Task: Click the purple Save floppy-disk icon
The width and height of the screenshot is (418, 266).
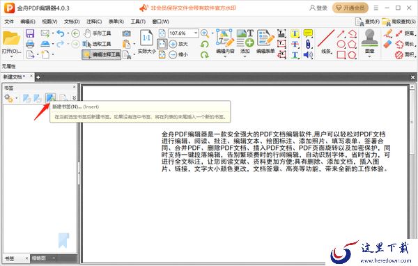Action: (x=30, y=33)
